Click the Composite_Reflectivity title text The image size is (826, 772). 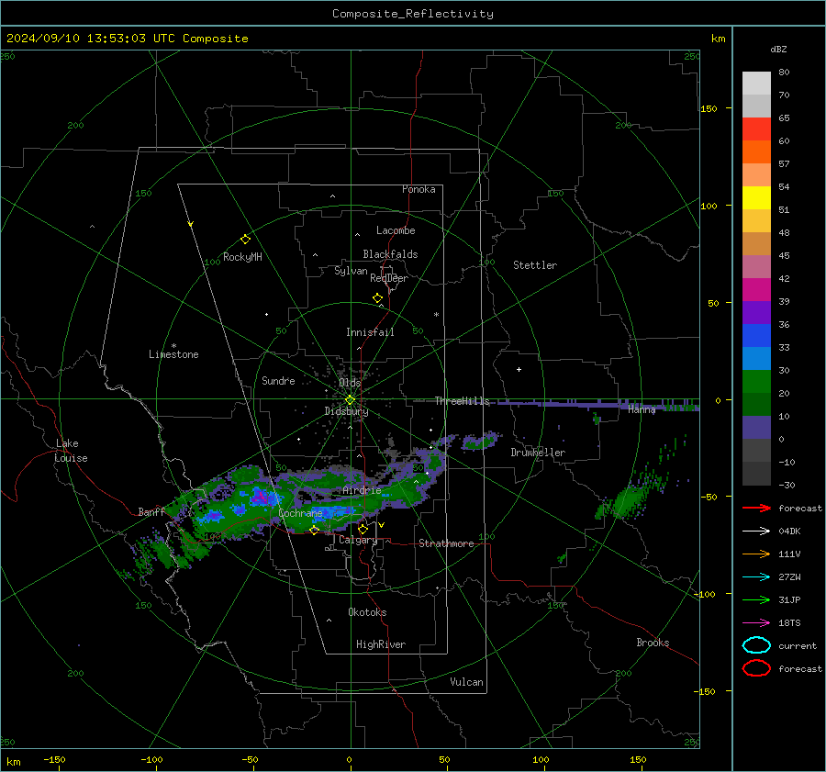[412, 14]
